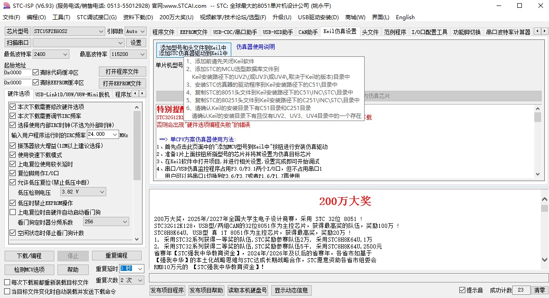The image size is (549, 298).
Task: Switch to the CAN助手 tab
Action: point(308,32)
